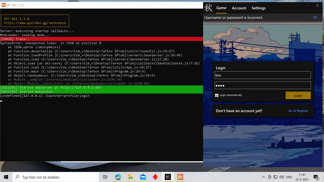
Task: Focus the password input field
Action: pyautogui.click(x=262, y=85)
